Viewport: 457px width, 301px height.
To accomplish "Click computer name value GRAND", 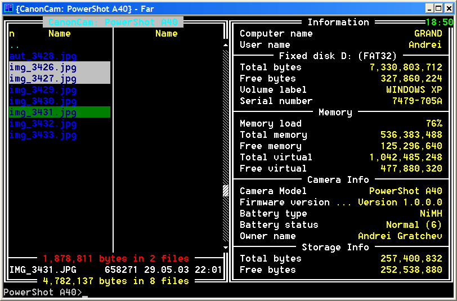I will pos(428,34).
